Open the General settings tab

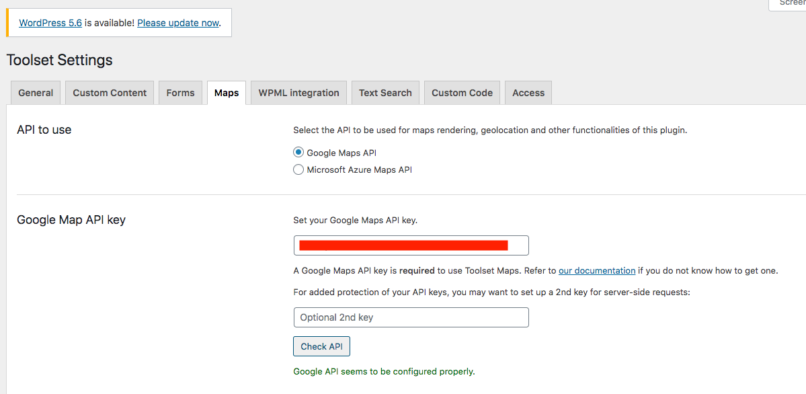tap(36, 93)
